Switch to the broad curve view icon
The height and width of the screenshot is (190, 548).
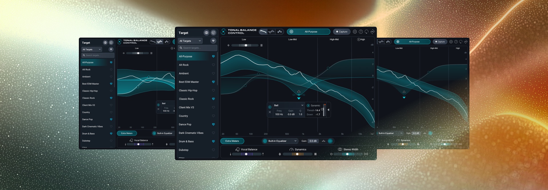(x=263, y=32)
